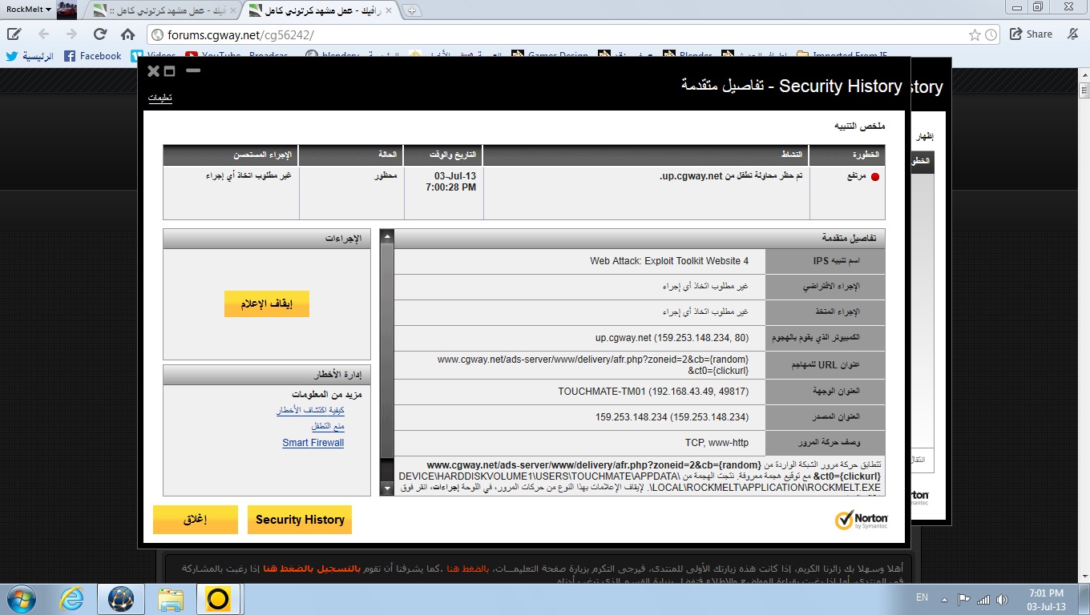Select the source address 159.253.148.234 value
Screen dimensions: 1090x615
point(672,417)
